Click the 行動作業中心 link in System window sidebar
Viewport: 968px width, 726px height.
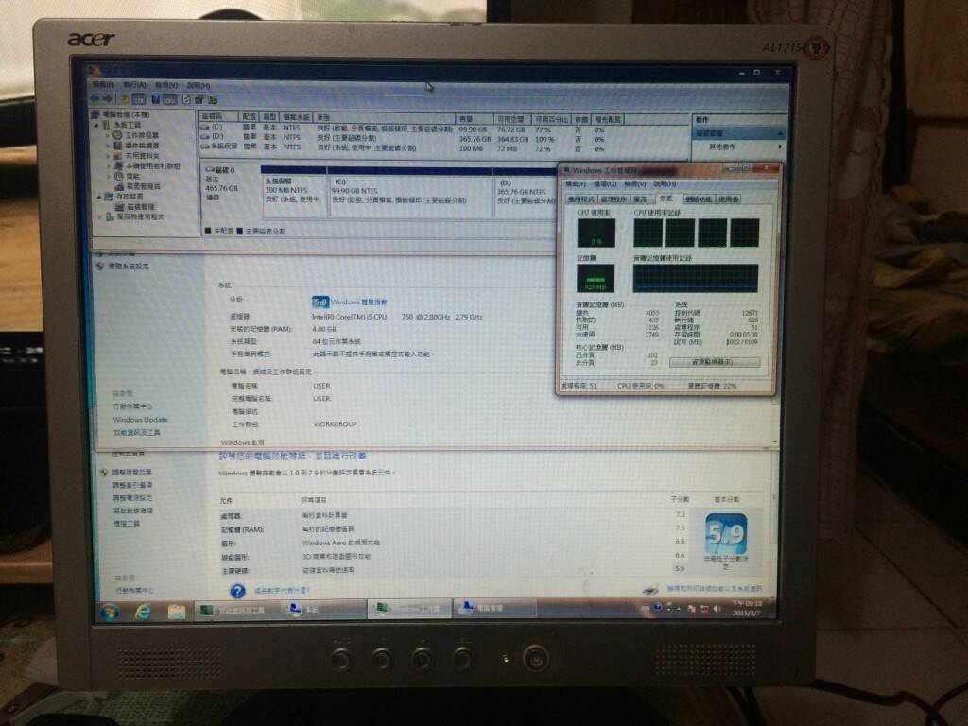click(x=132, y=406)
